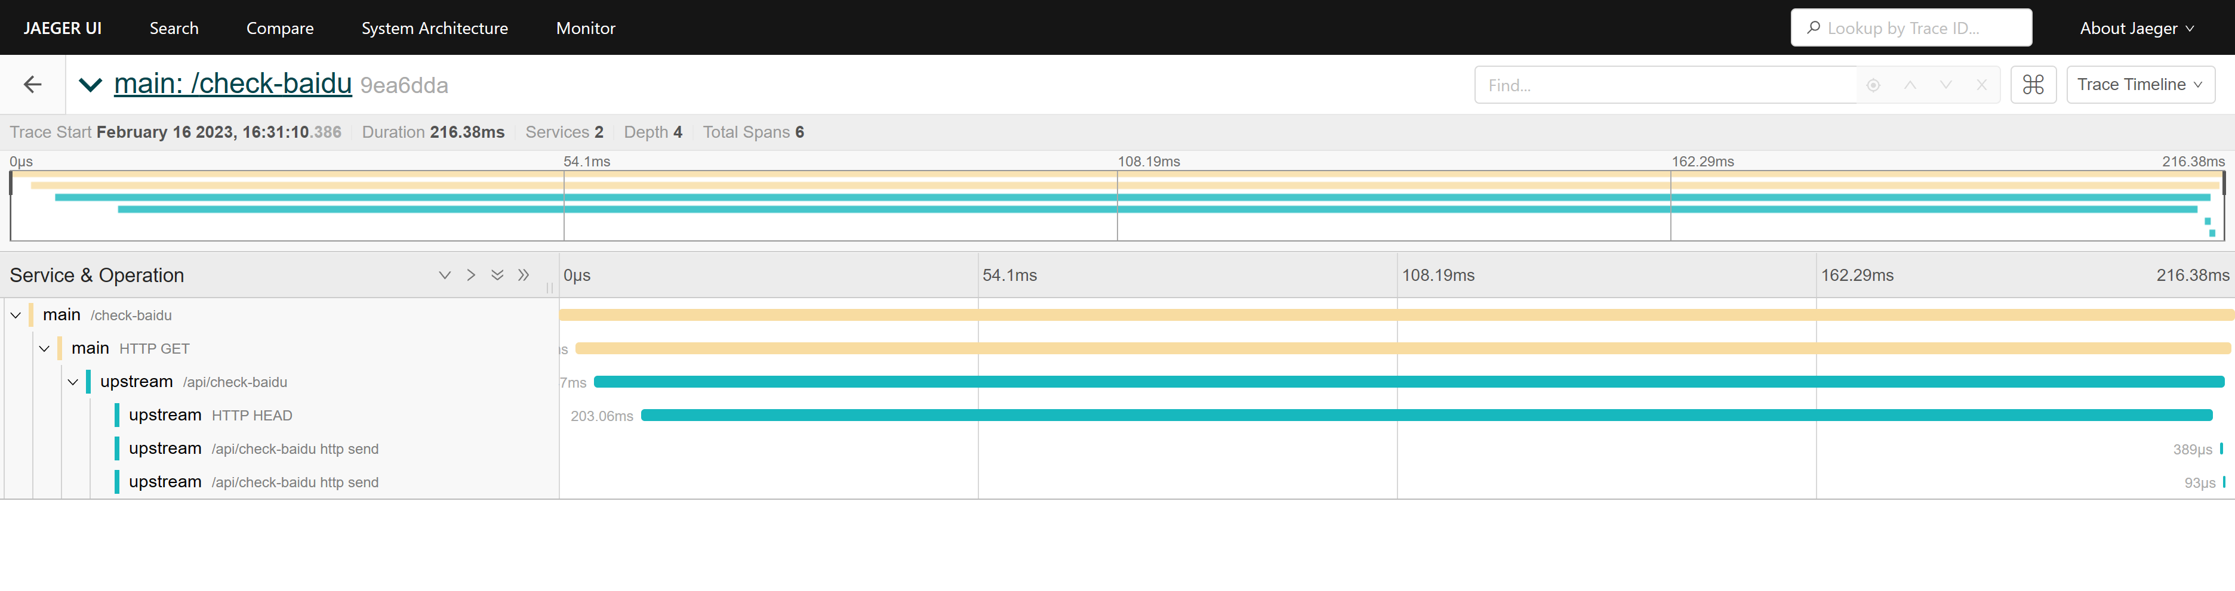Jump to previous search result arrow
This screenshot has height=591, width=2235.
tap(1910, 85)
